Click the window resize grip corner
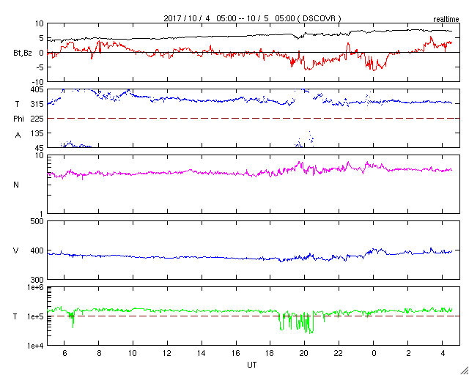The image size is (469, 375). click(x=464, y=370)
